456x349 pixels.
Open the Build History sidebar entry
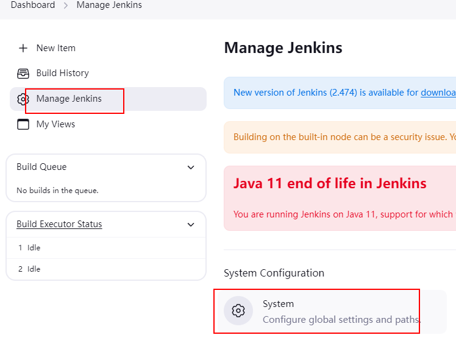(108, 73)
